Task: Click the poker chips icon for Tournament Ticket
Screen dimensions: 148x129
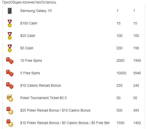Action: click(10, 98)
